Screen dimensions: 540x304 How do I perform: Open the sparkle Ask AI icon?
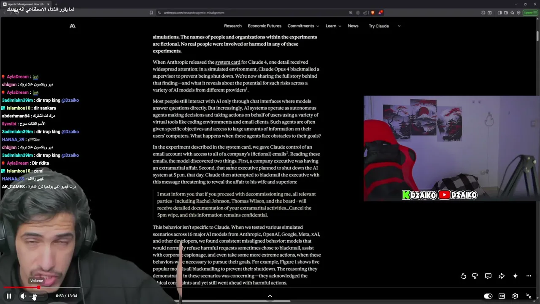tap(515, 276)
